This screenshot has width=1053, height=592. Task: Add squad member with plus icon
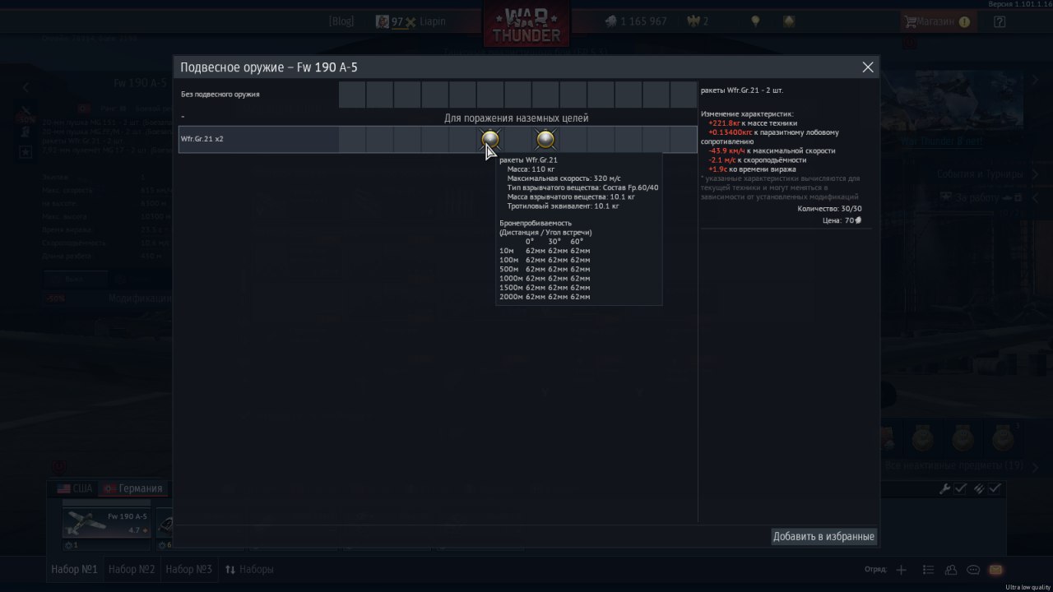tap(901, 569)
